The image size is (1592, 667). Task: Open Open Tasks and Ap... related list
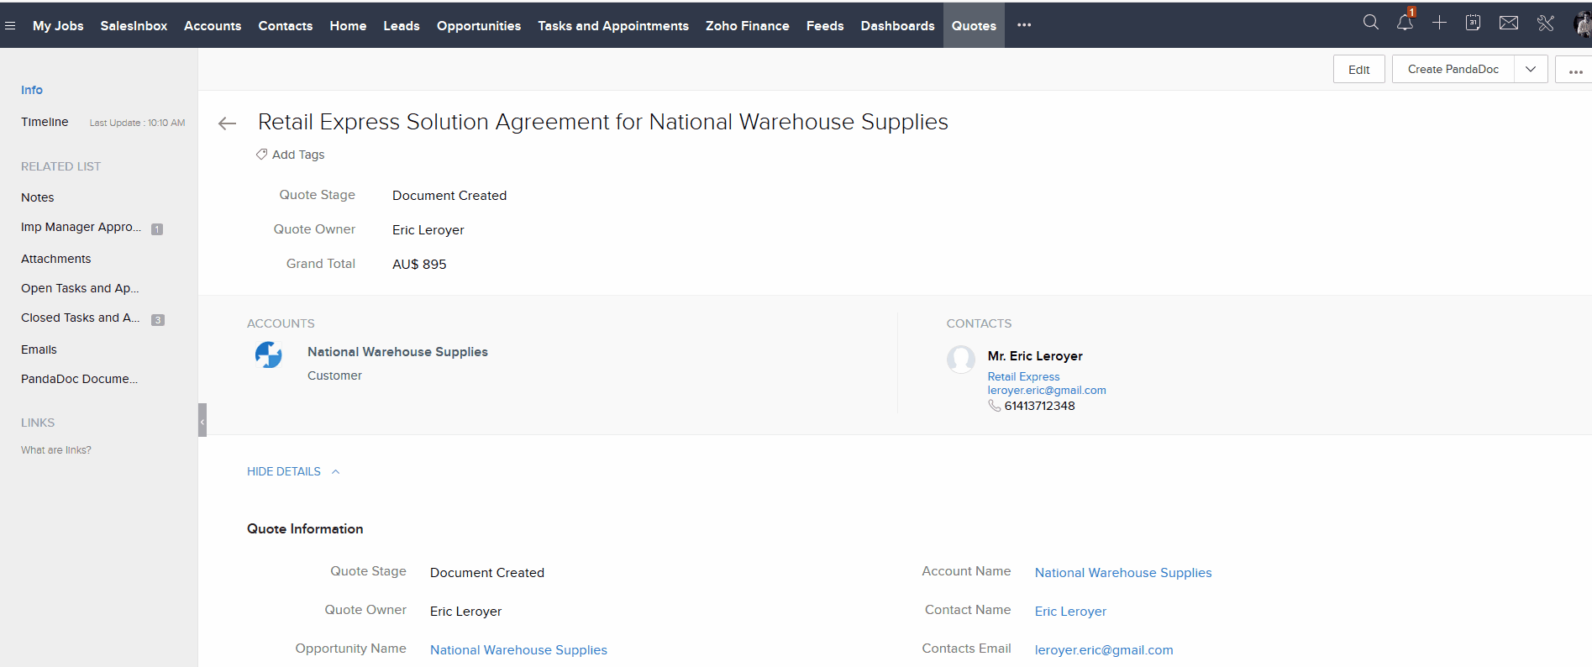click(x=80, y=288)
